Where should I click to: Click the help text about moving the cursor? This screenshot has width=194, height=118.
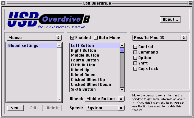pyautogui.click(x=159, y=102)
